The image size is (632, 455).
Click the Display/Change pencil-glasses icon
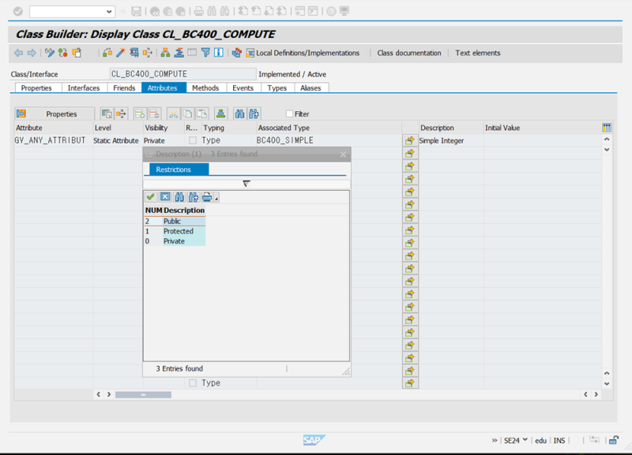click(x=50, y=53)
